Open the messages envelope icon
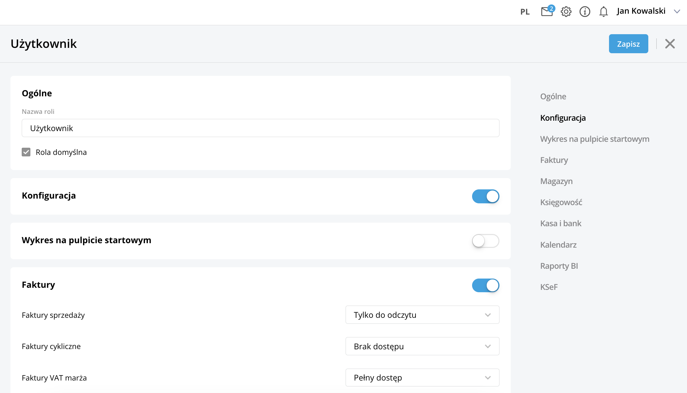 (547, 12)
